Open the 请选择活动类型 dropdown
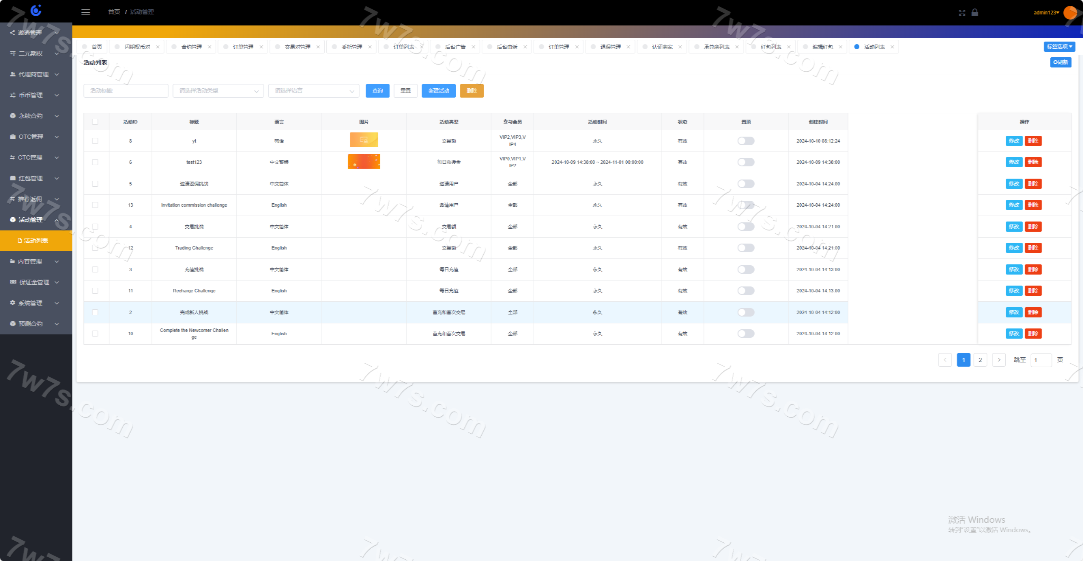The image size is (1083, 561). (x=218, y=91)
